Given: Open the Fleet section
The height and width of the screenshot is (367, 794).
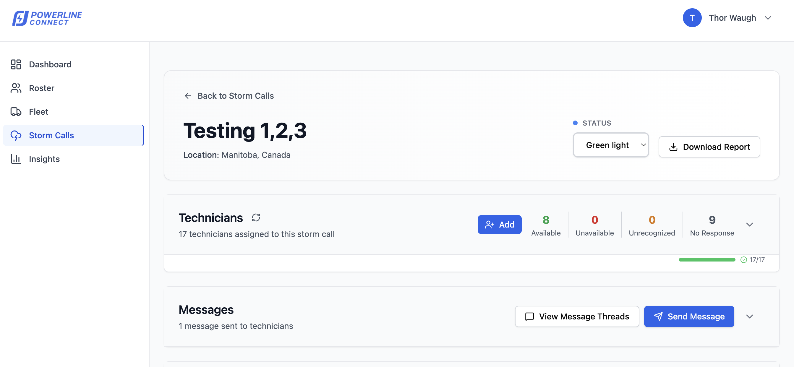Looking at the screenshot, I should 73,112.
